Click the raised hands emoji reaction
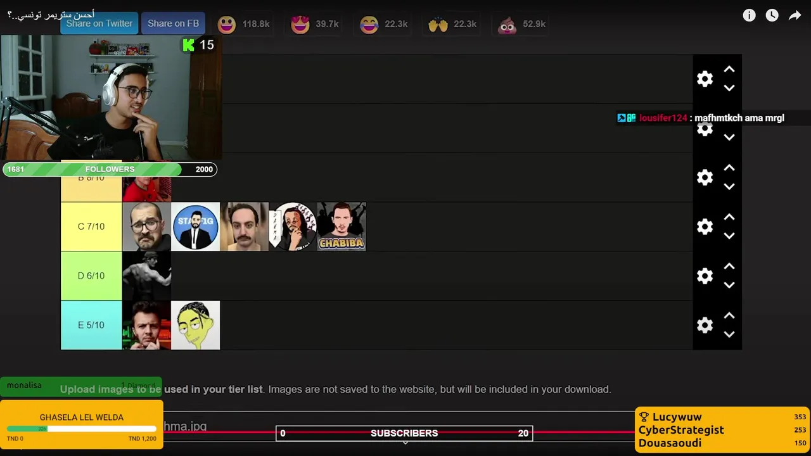 [x=452, y=24]
